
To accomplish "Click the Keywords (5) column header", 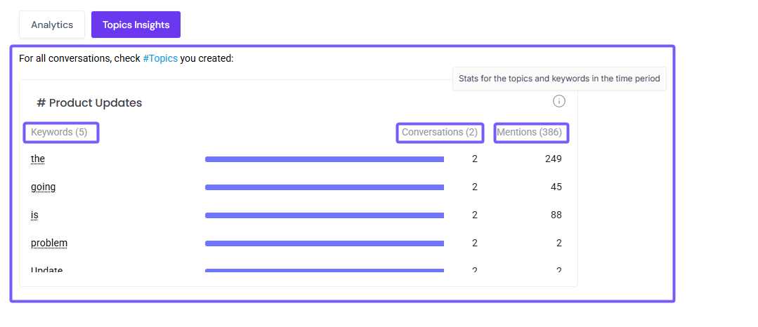I will 60,132.
